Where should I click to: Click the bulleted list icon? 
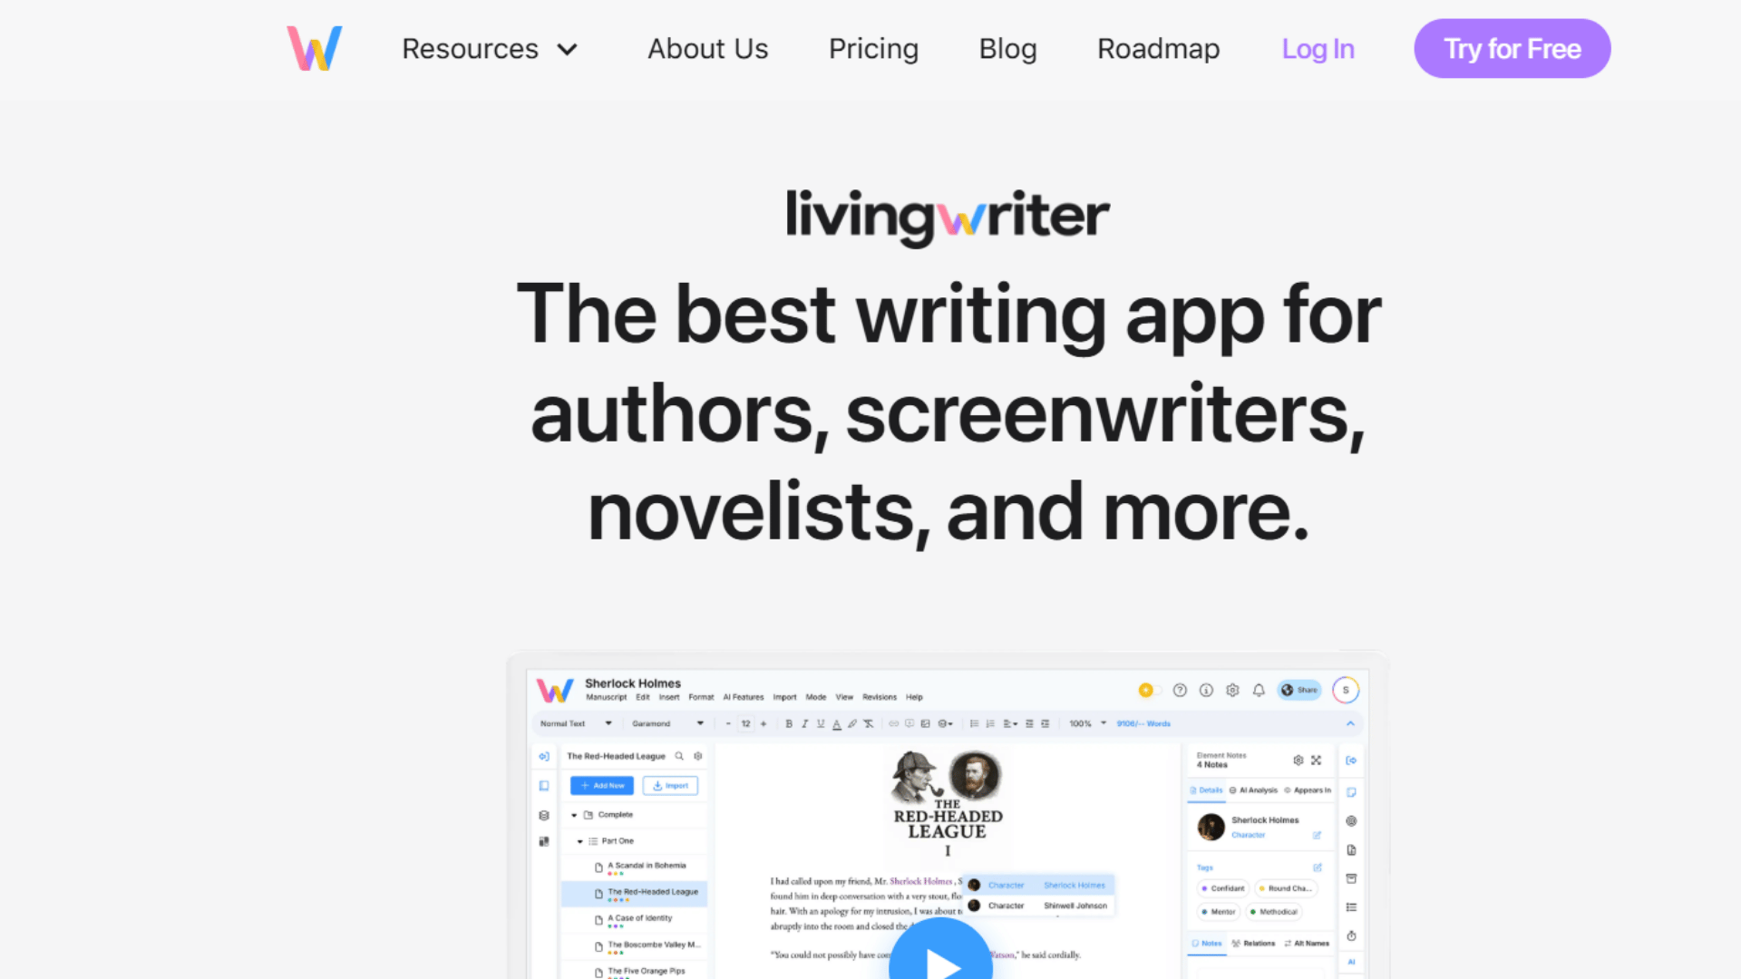point(975,723)
